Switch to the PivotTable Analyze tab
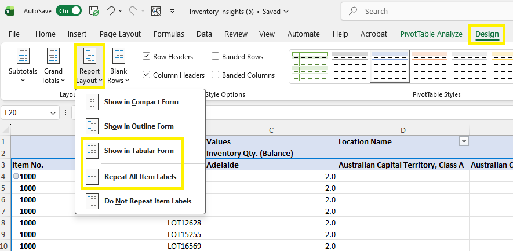Image resolution: width=513 pixels, height=251 pixels. pos(431,34)
